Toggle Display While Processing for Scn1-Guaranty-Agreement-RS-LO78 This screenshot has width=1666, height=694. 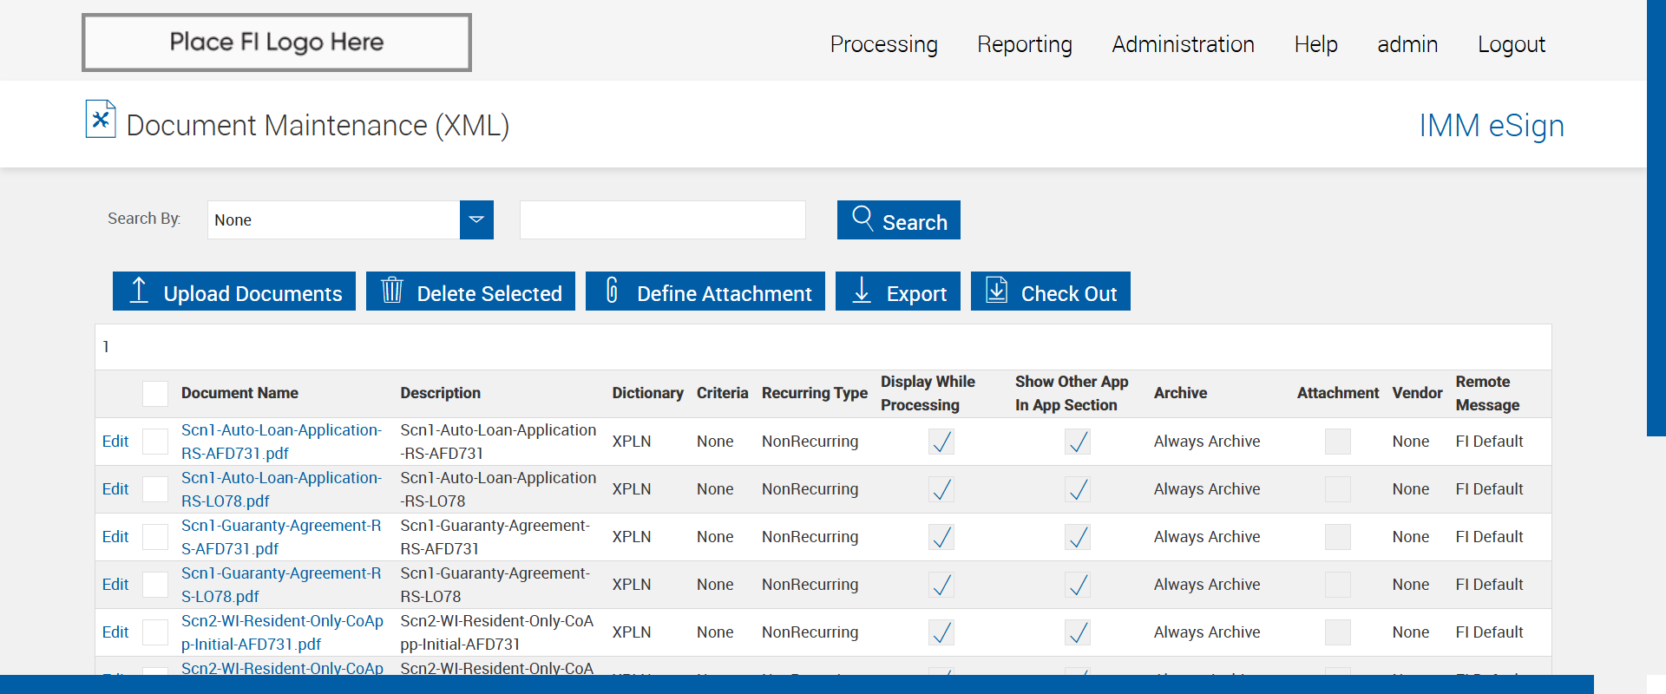click(x=941, y=585)
